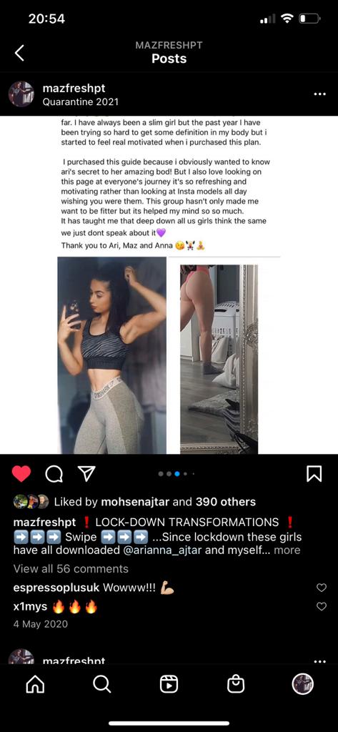Expand caption with "more" link
Viewport: 338px width, 732px height.
coord(287,550)
